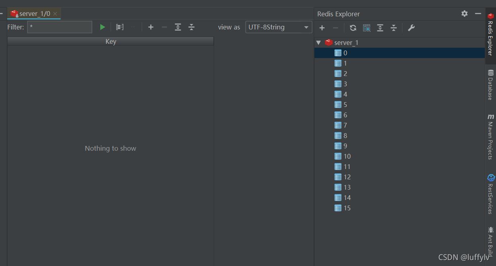This screenshot has width=496, height=266.
Task: Open the Maven Projects side tab
Action: point(490,137)
